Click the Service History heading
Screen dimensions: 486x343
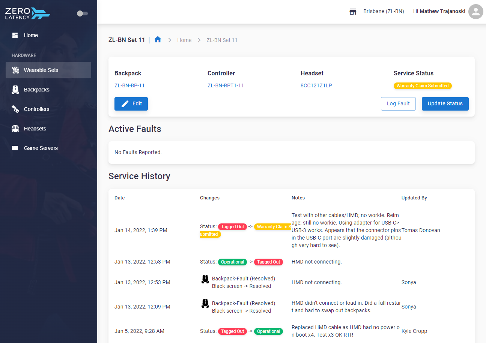point(139,176)
